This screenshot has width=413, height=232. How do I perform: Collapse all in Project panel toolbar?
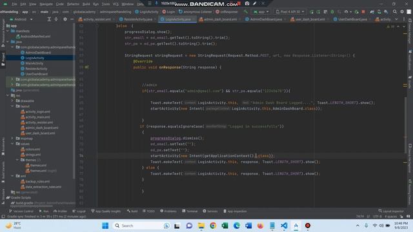tap(56, 19)
